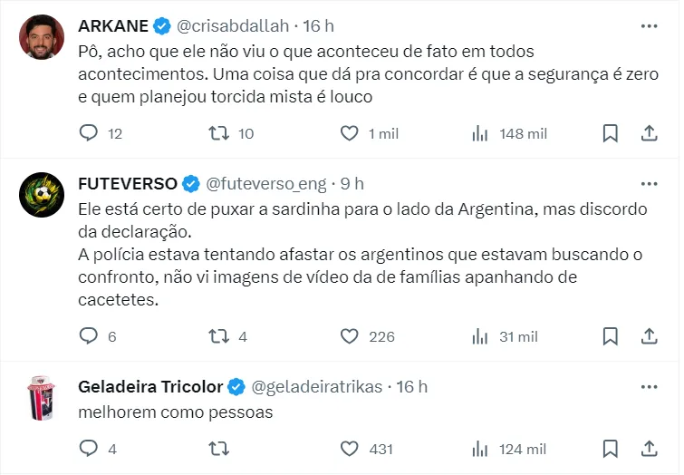This screenshot has width=684, height=475.
Task: Like ARKANE's tweet with 1 mil likes
Action: click(x=350, y=133)
